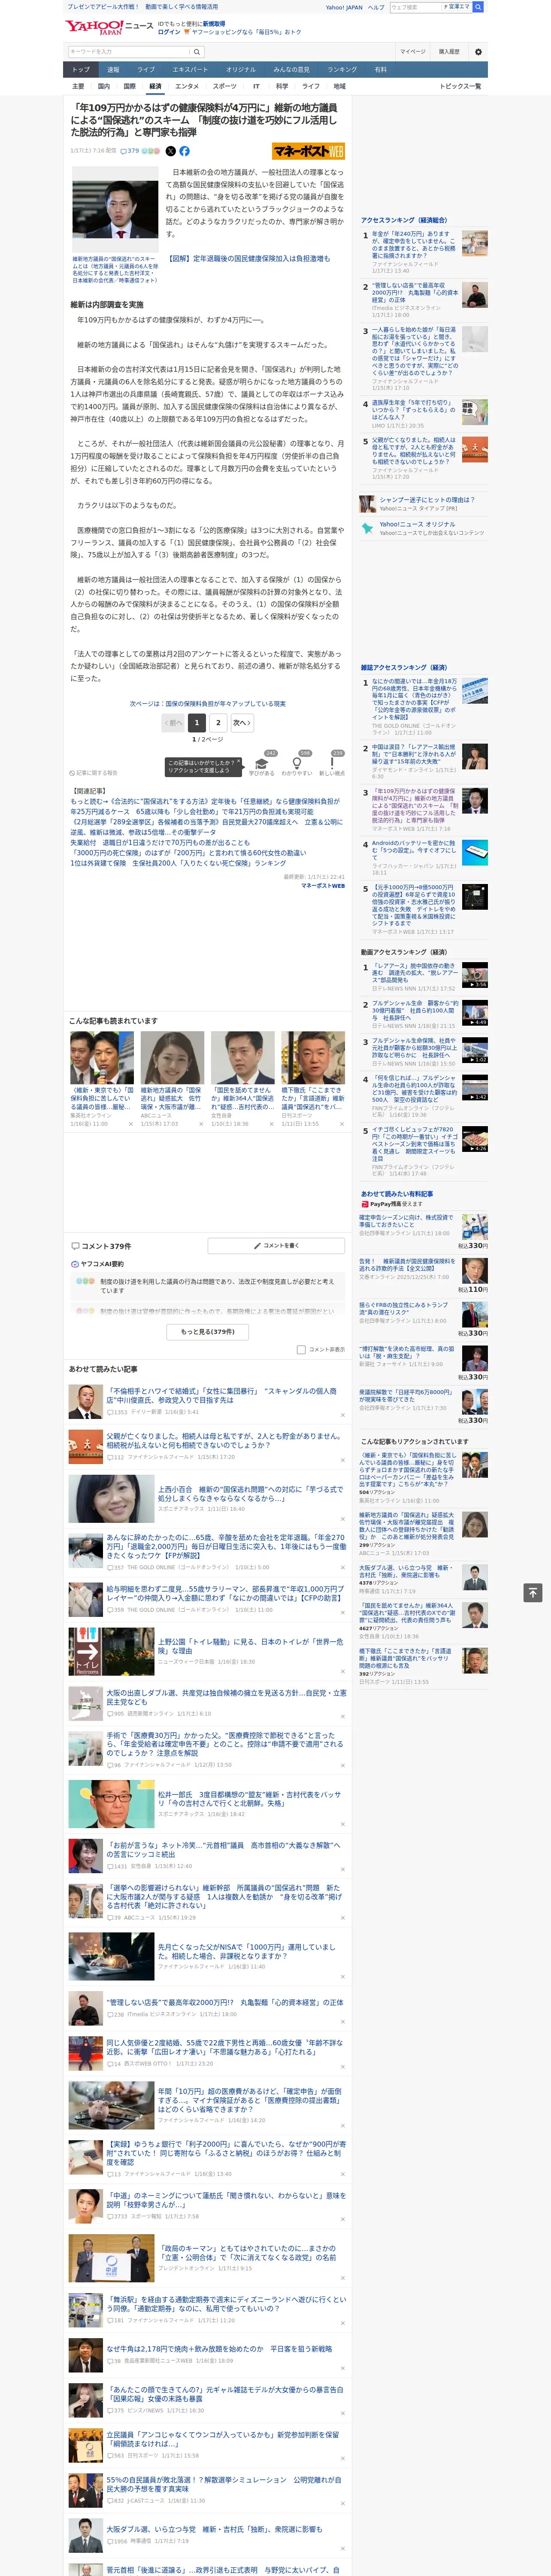Click 記事に関する報告 icon link
This screenshot has height=2576, width=551.
[94, 773]
